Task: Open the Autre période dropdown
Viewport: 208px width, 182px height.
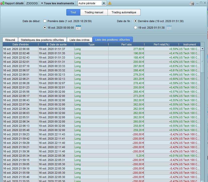Action: 104,3
